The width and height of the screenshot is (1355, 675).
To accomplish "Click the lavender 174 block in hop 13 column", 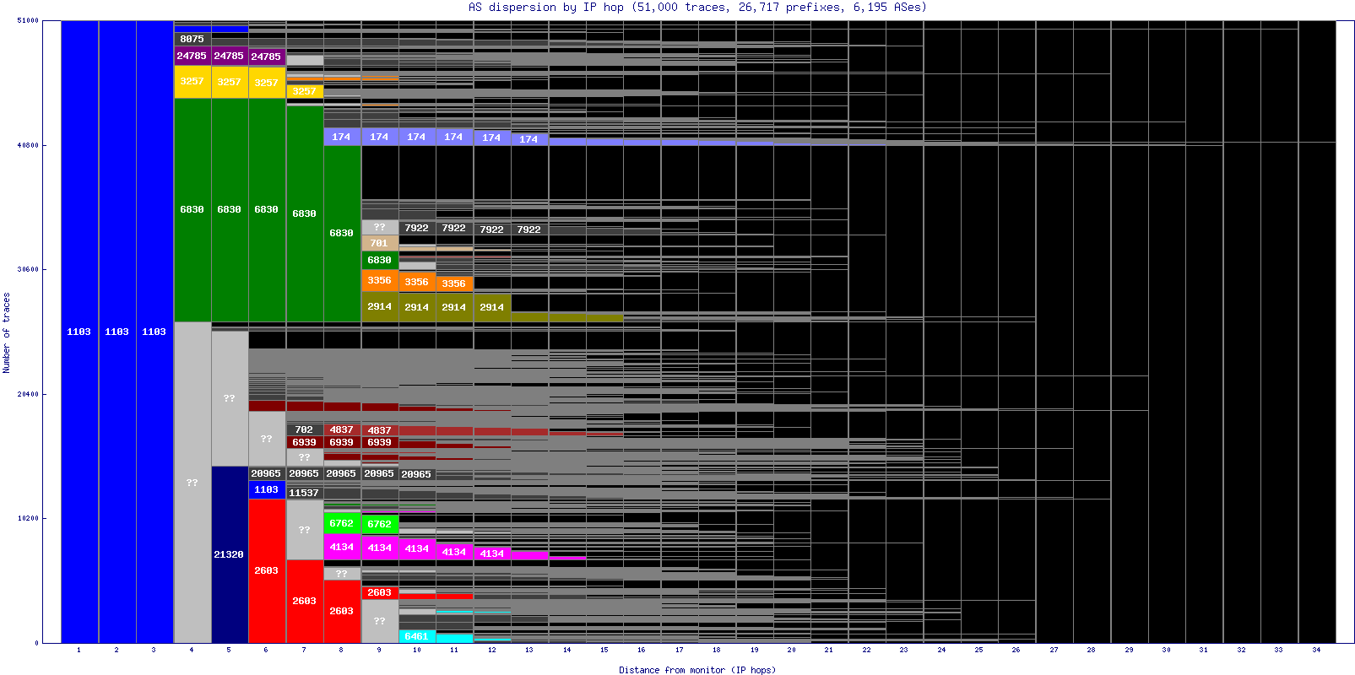I will 528,139.
